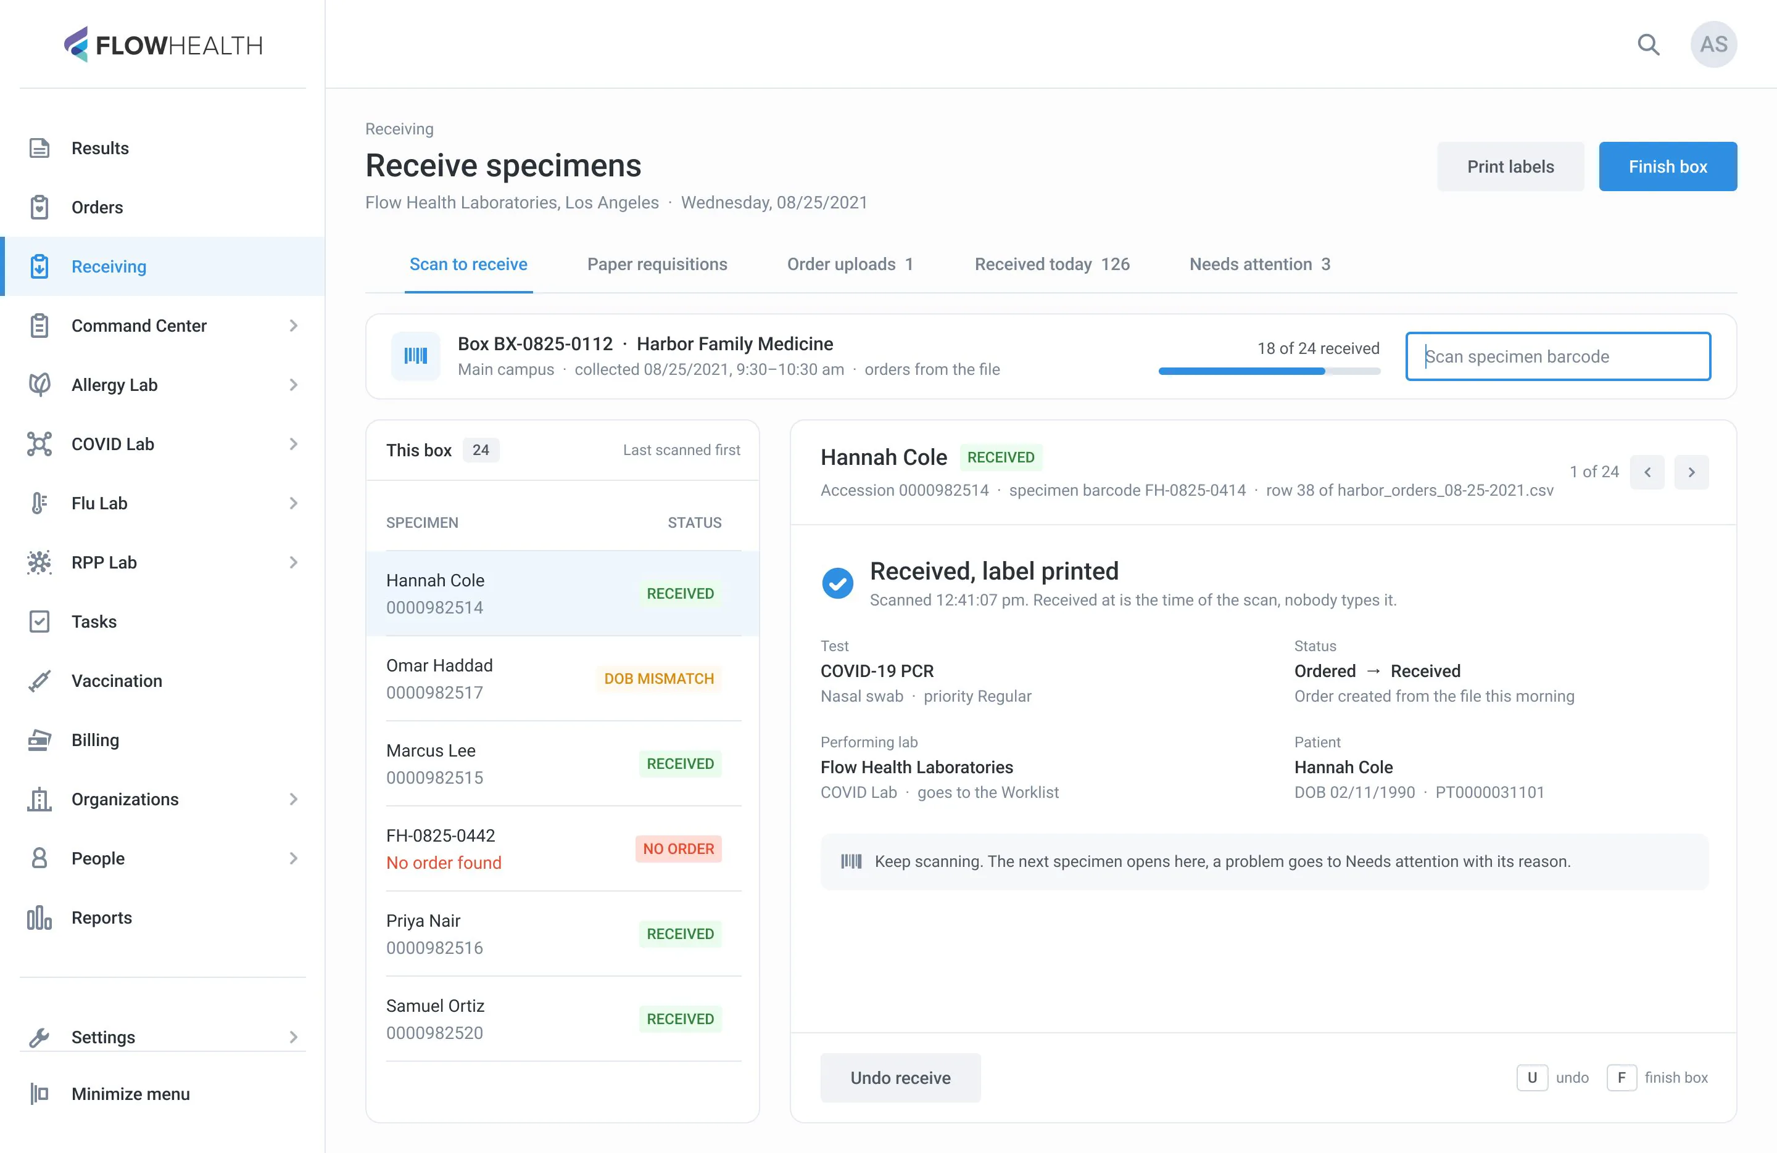
Task: Click the Last scanned first sort label
Action: point(682,450)
